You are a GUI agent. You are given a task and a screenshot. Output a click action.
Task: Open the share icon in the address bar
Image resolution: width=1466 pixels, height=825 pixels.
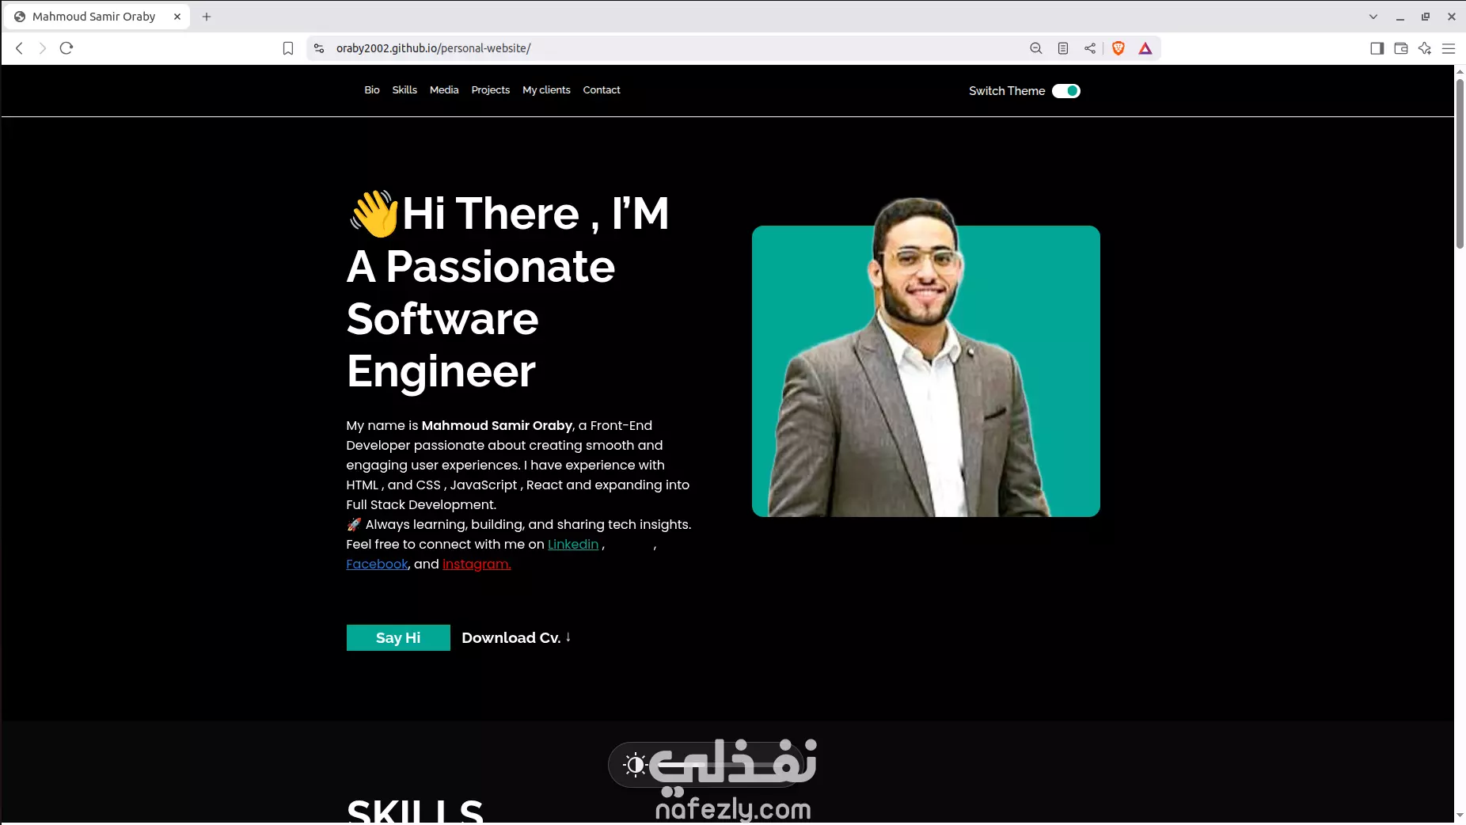[x=1090, y=48]
